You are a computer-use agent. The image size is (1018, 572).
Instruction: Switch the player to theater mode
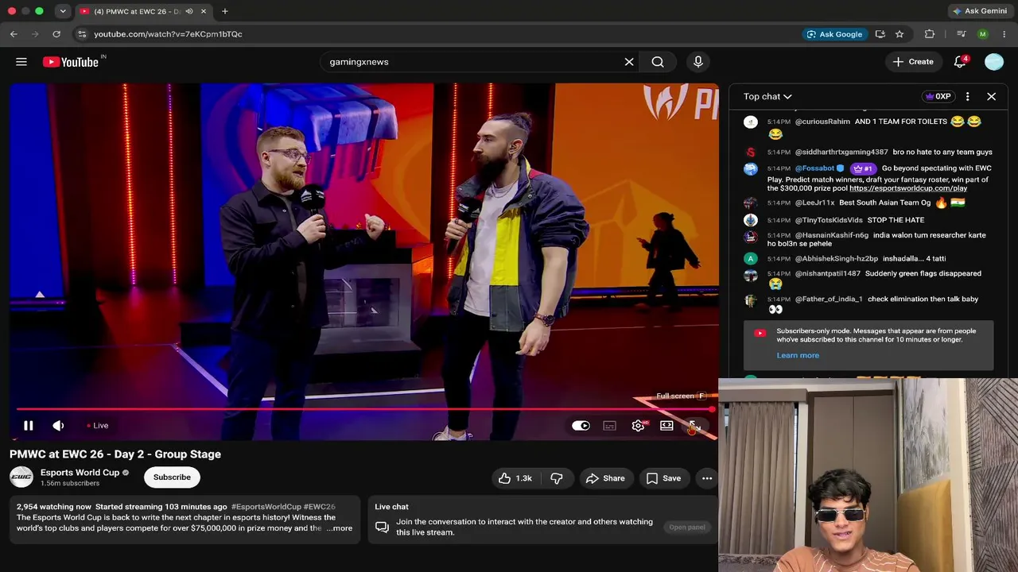666,426
